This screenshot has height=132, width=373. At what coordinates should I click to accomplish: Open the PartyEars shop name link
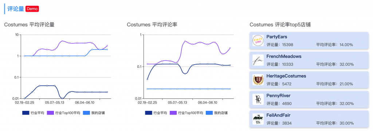(x=277, y=37)
